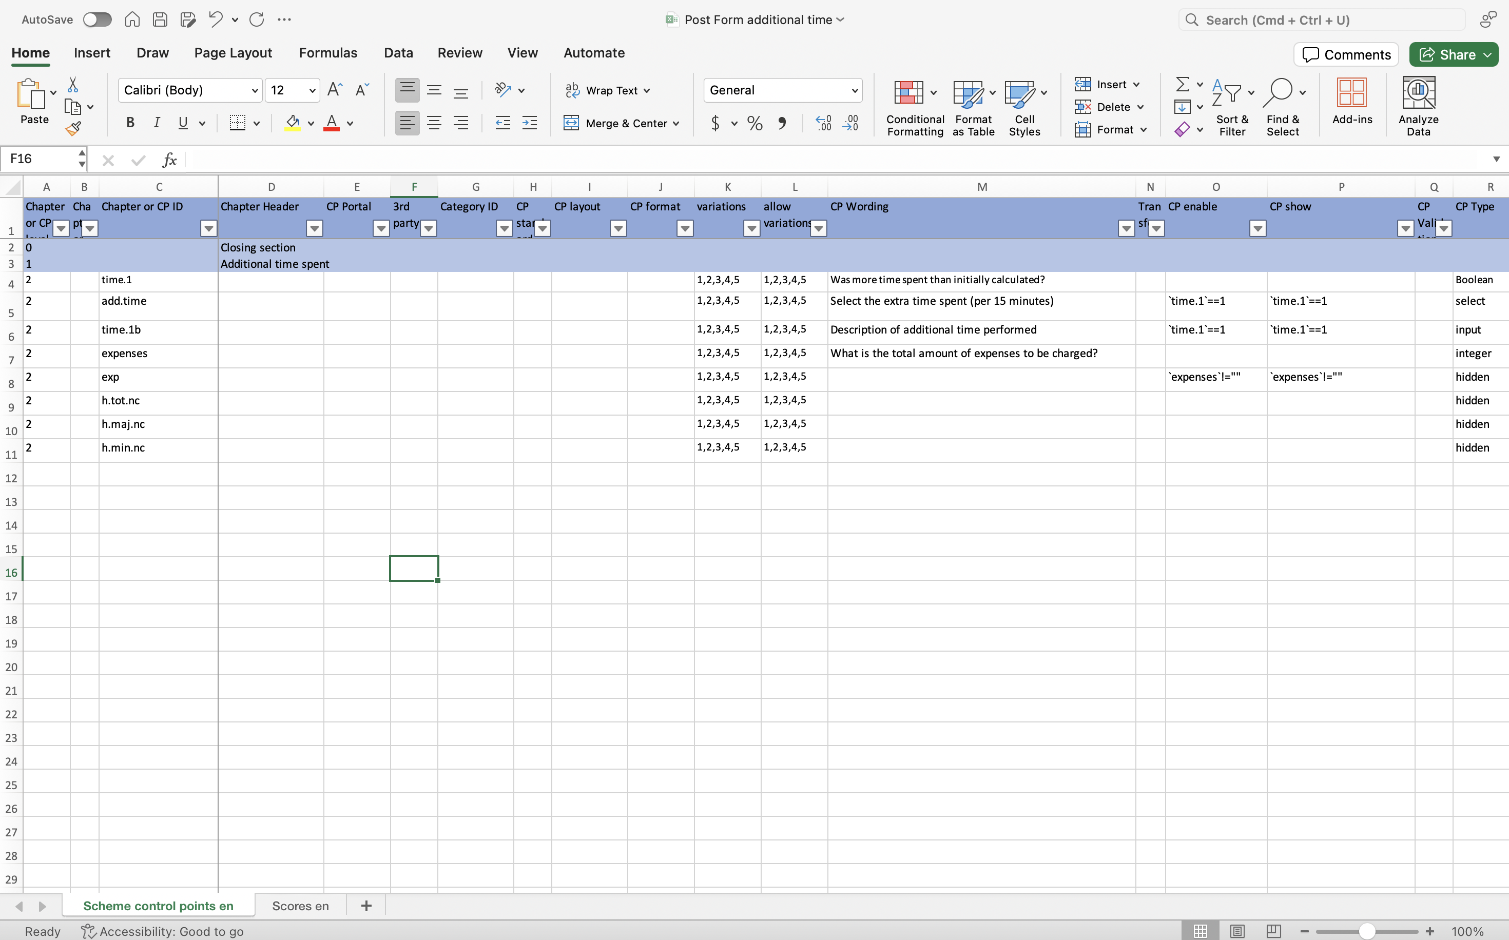Screen dimensions: 1509x940
Task: Switch to the Scores en sheet
Action: (300, 906)
